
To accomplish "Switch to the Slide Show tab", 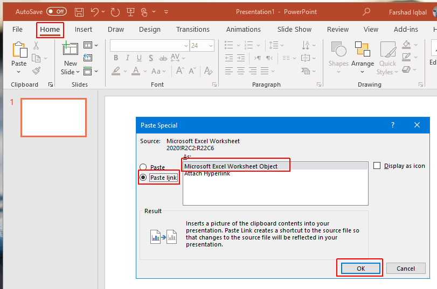I will pyautogui.click(x=294, y=29).
